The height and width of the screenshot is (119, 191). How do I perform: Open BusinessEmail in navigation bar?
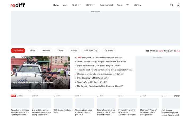point(106,5)
